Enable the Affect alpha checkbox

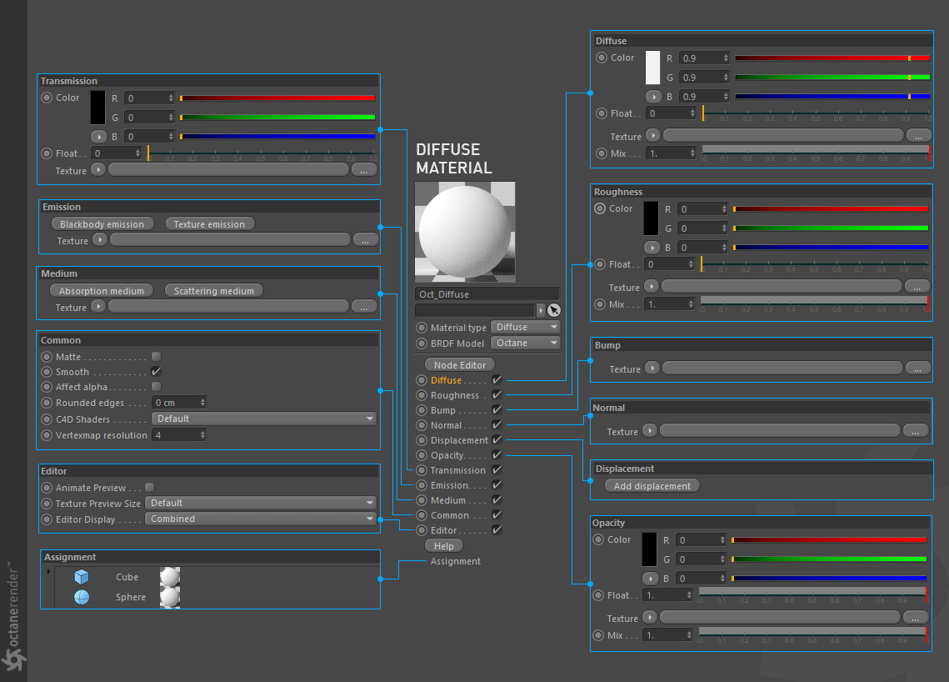[156, 386]
